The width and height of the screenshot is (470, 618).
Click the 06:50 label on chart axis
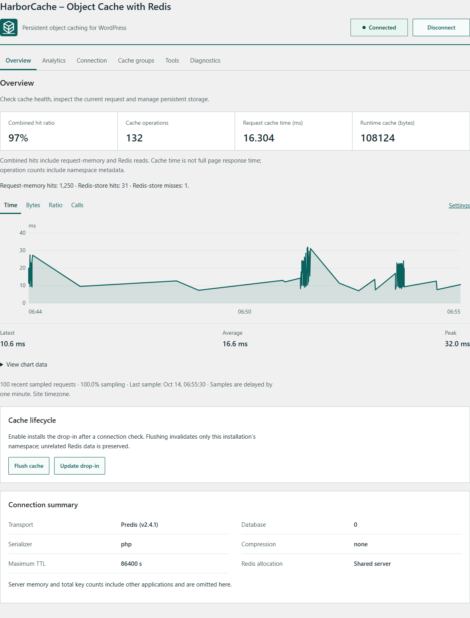point(245,312)
